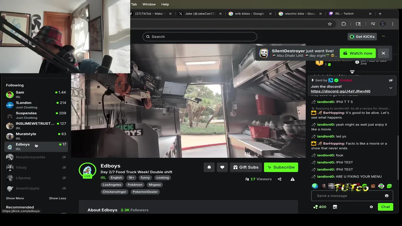Close the IRL - Twitch tab
Image resolution: width=402 pixels, height=226 pixels.
pyautogui.click(x=370, y=13)
